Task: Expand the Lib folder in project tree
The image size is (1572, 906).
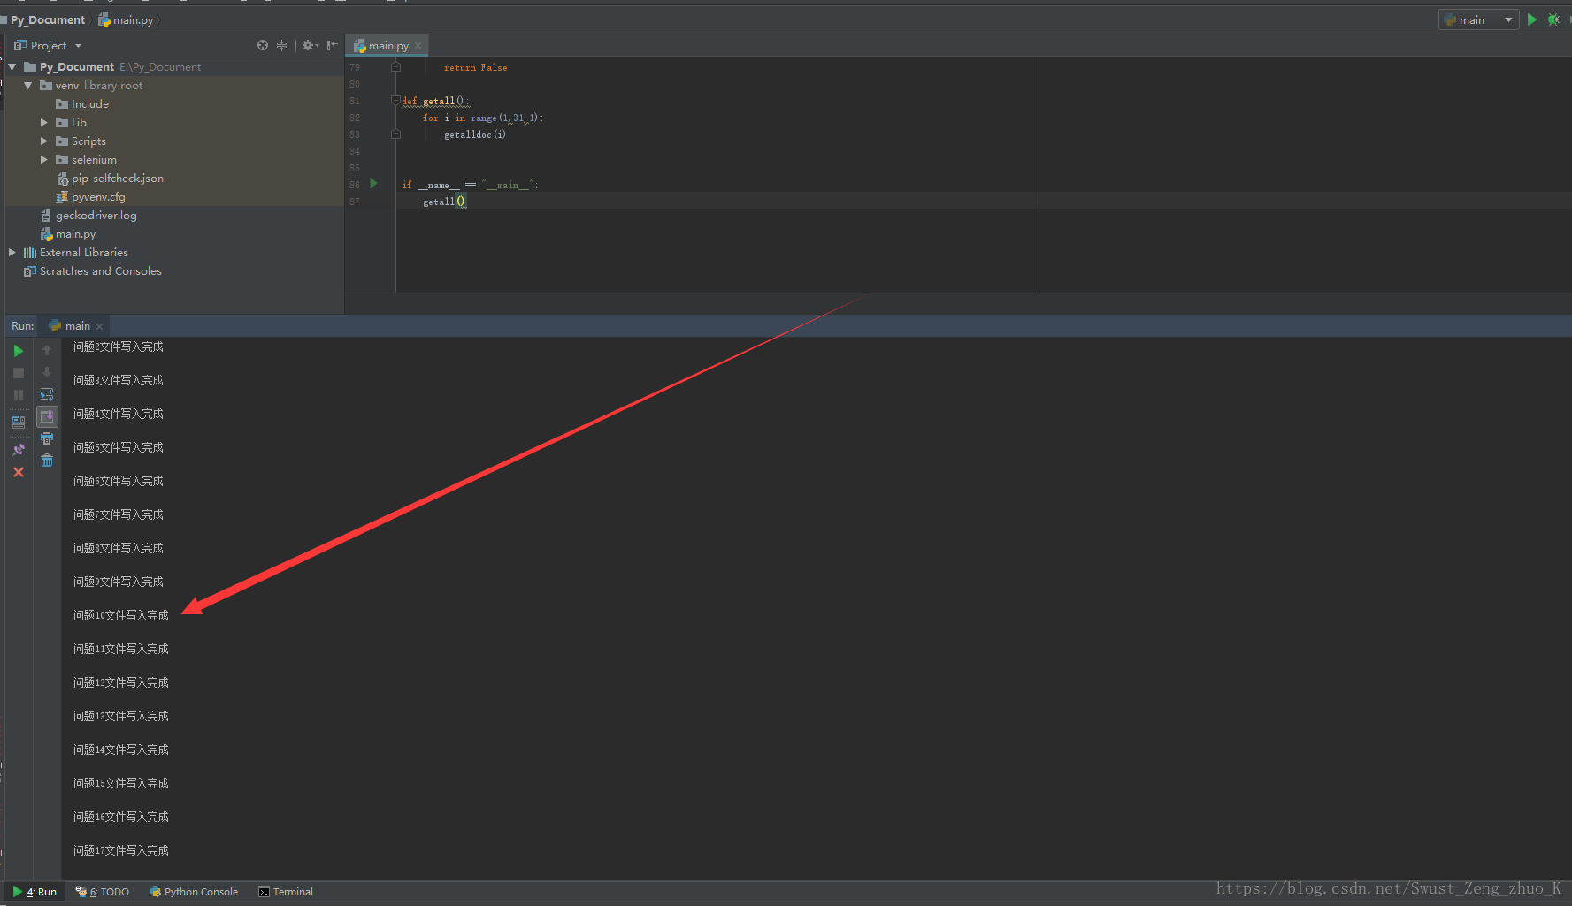Action: click(x=44, y=123)
